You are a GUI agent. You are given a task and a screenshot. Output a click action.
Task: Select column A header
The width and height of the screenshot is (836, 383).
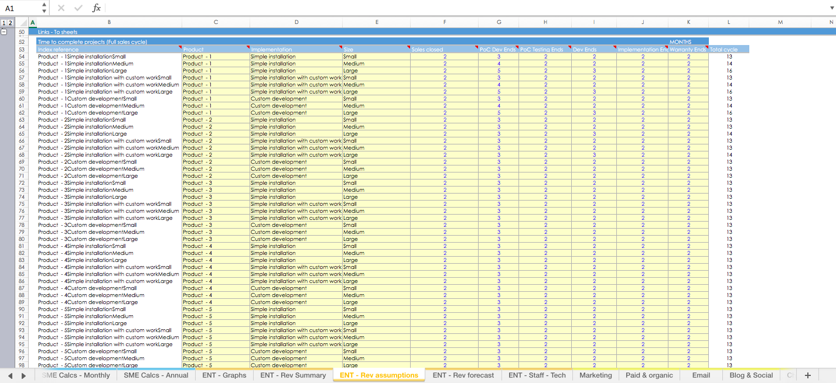(x=32, y=22)
